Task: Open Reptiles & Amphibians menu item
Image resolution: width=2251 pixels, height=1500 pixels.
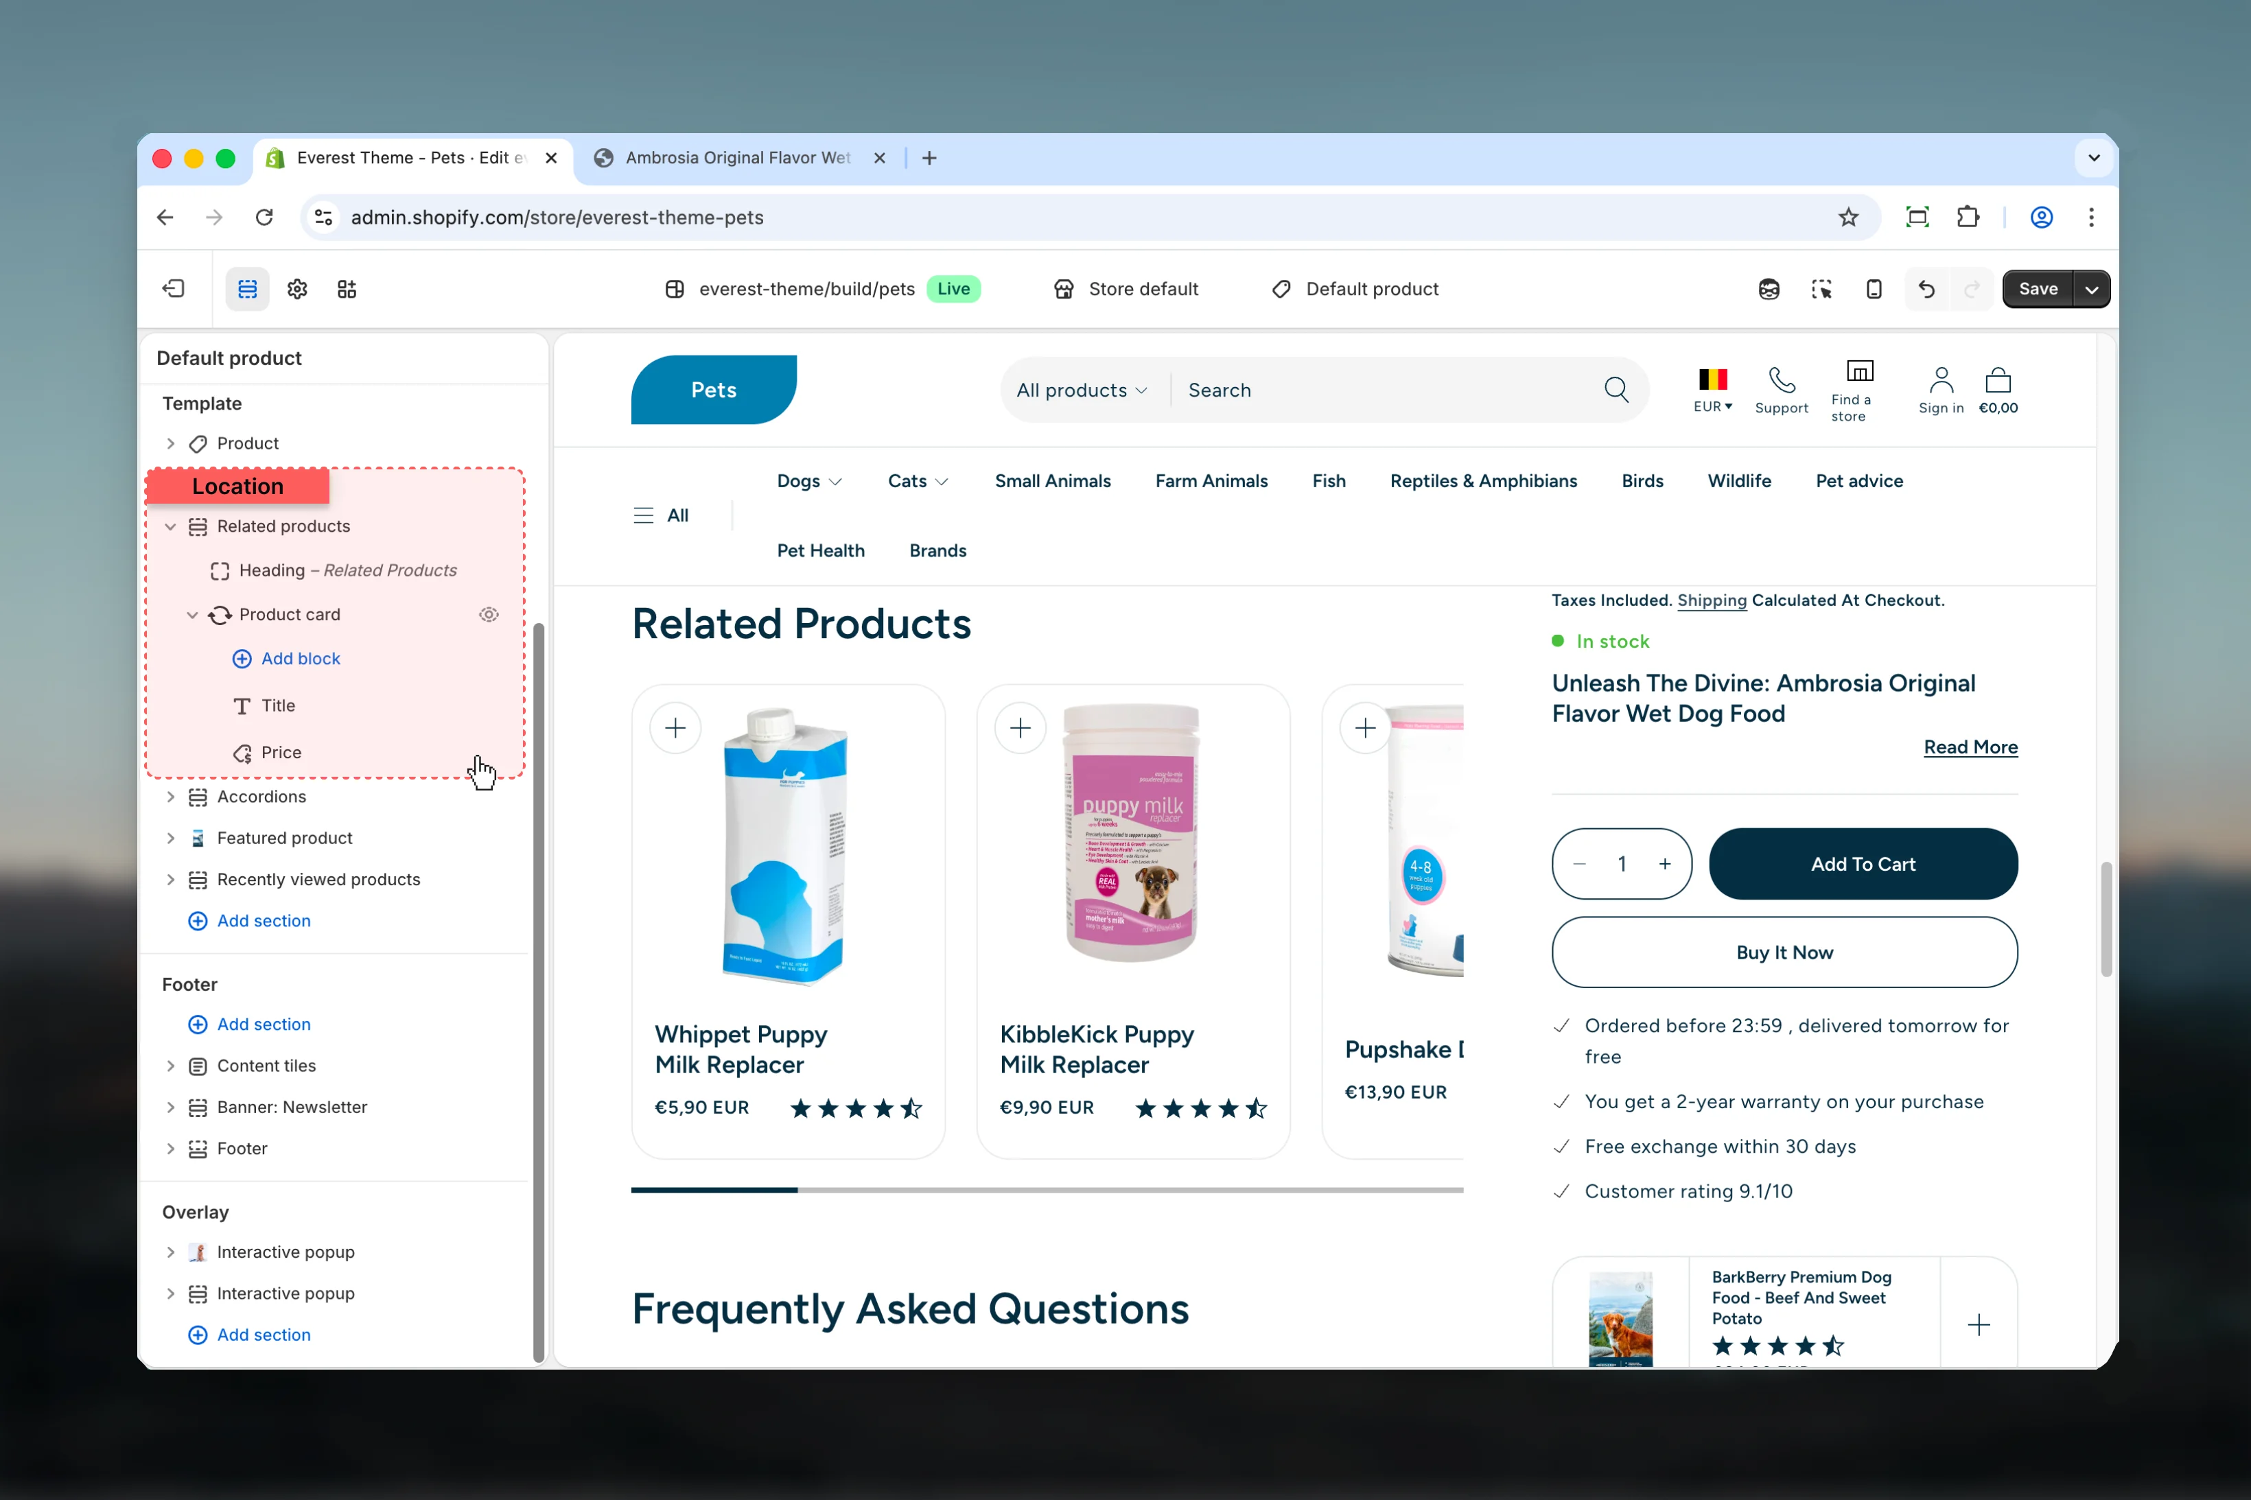Action: (x=1483, y=481)
